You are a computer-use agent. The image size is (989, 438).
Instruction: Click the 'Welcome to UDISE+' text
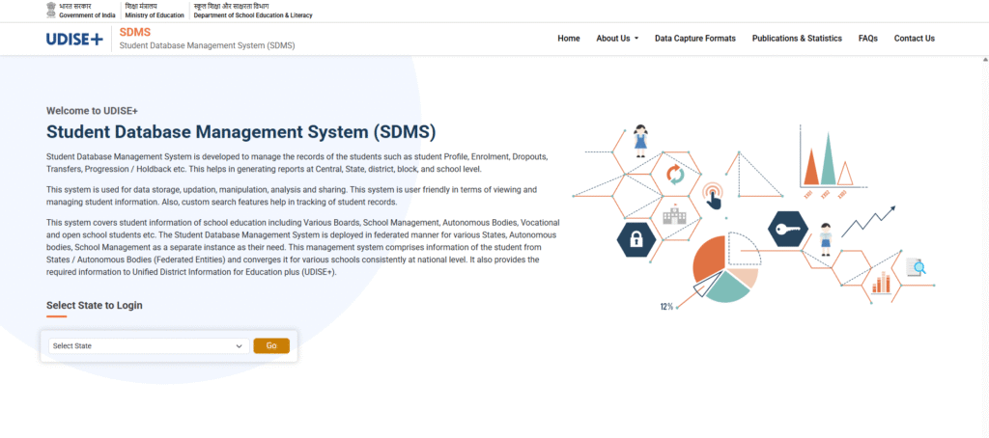click(92, 111)
